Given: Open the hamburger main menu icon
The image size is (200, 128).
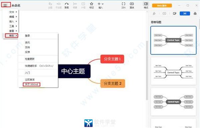Looking at the screenshot, I should [5, 5].
